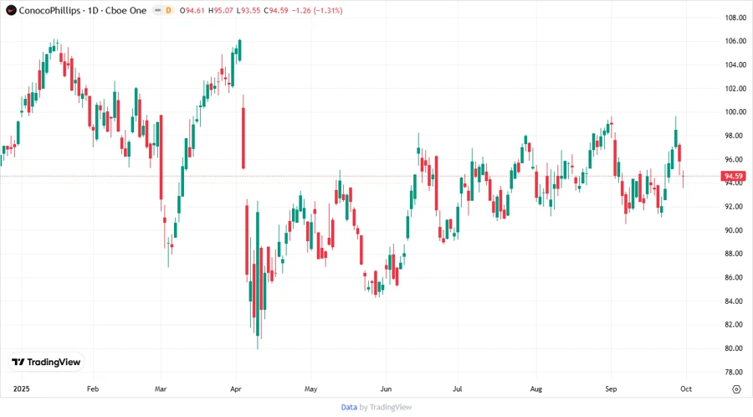Click the Apr label on time axis
753x417 pixels.
pos(235,389)
